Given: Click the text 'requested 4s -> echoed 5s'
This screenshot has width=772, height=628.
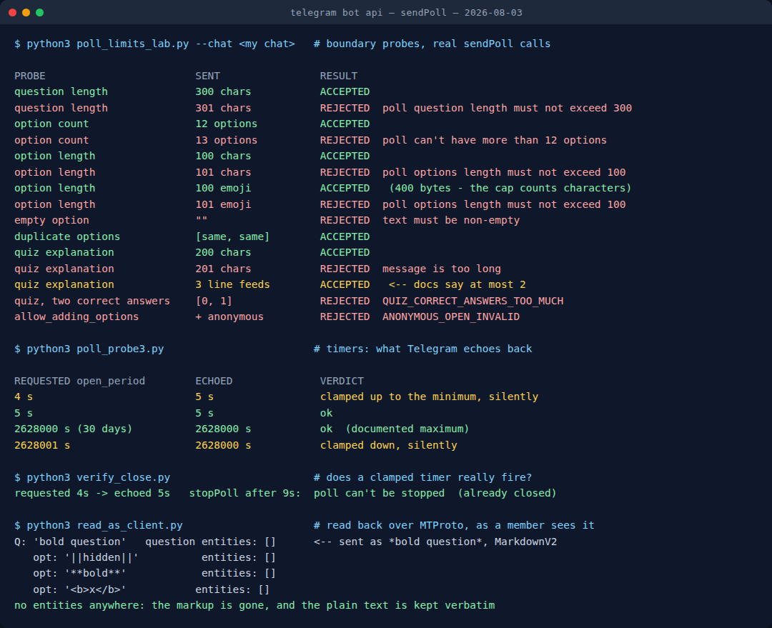Looking at the screenshot, I should (92, 493).
